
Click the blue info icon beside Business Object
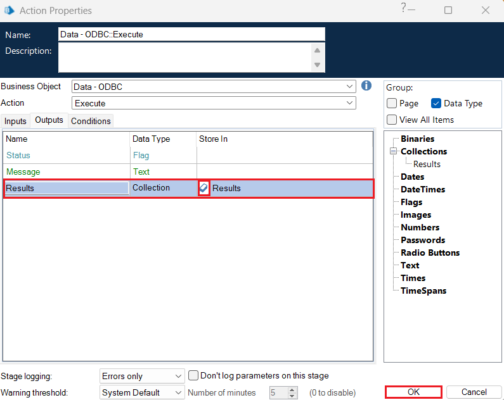point(366,85)
